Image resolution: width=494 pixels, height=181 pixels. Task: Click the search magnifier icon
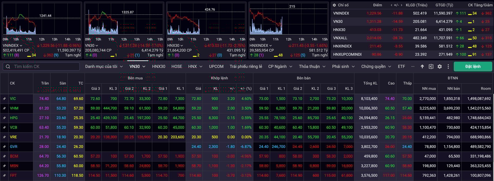pos(8,66)
